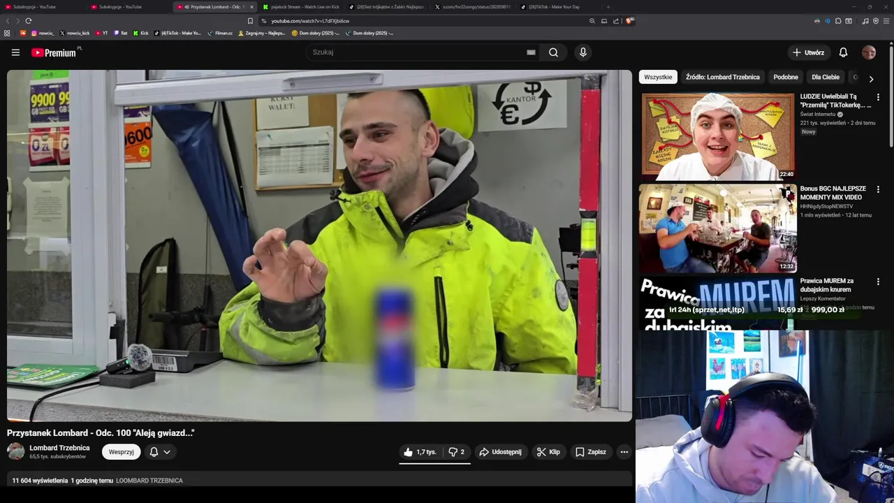Open more actions for the video
The width and height of the screenshot is (894, 503).
pyautogui.click(x=624, y=452)
